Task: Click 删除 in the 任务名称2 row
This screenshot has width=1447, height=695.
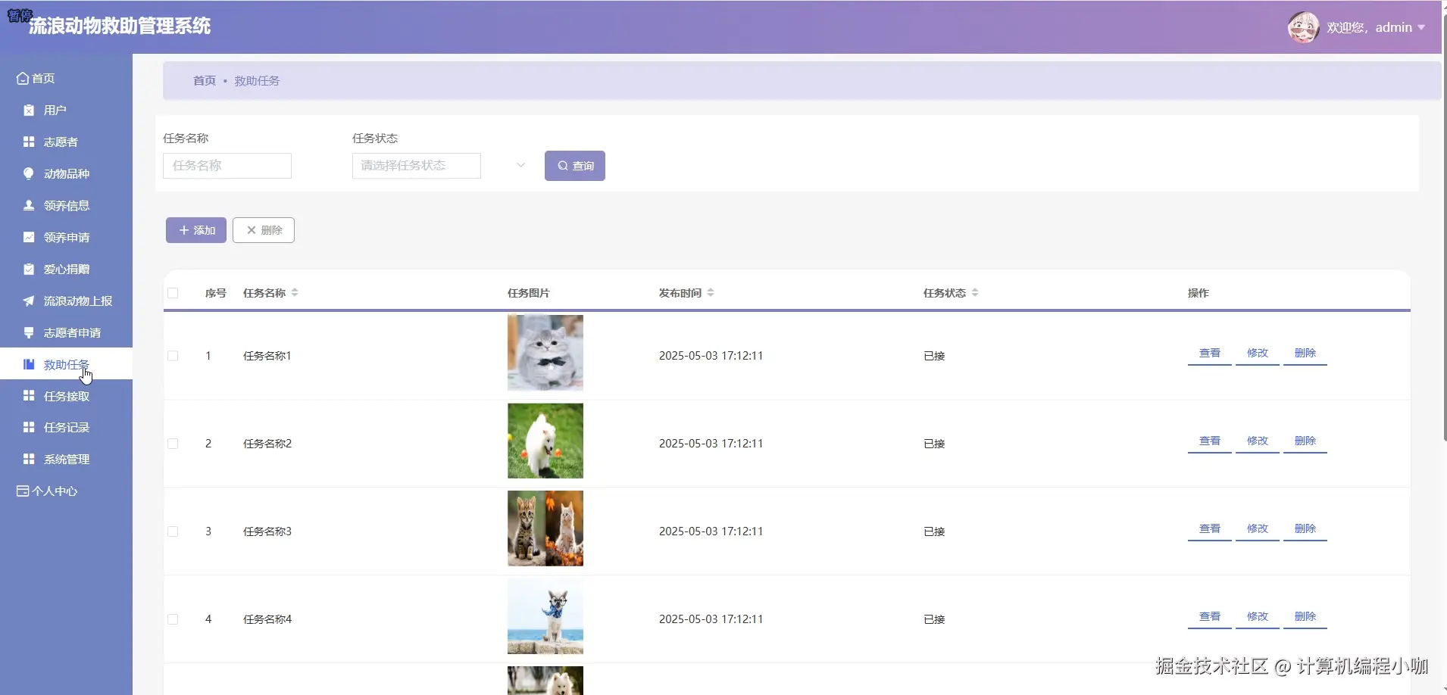Action: pos(1305,441)
